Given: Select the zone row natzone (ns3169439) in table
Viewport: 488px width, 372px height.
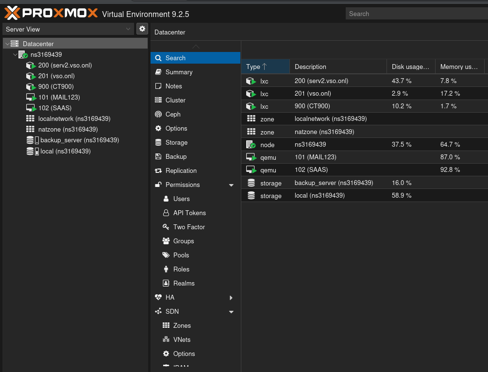Looking at the screenshot, I should (365, 132).
